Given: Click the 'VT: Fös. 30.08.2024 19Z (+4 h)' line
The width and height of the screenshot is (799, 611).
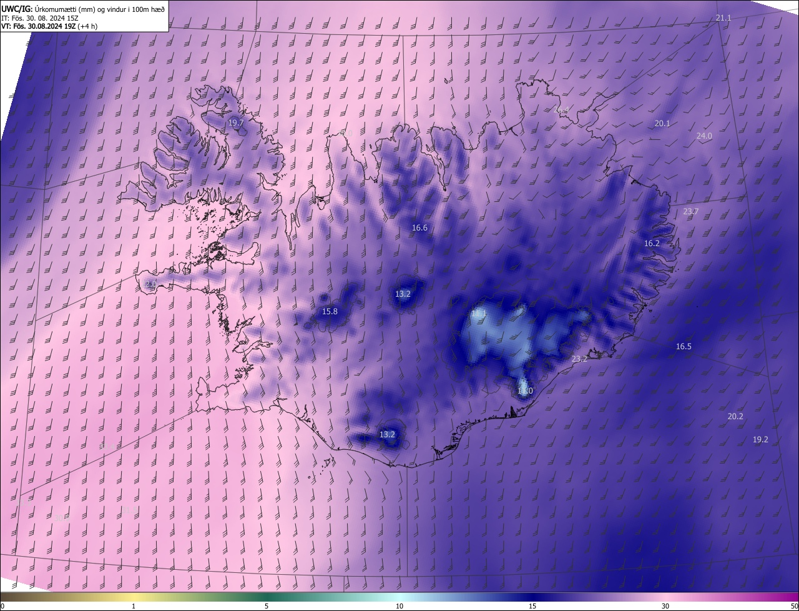Looking at the screenshot, I should (x=49, y=26).
